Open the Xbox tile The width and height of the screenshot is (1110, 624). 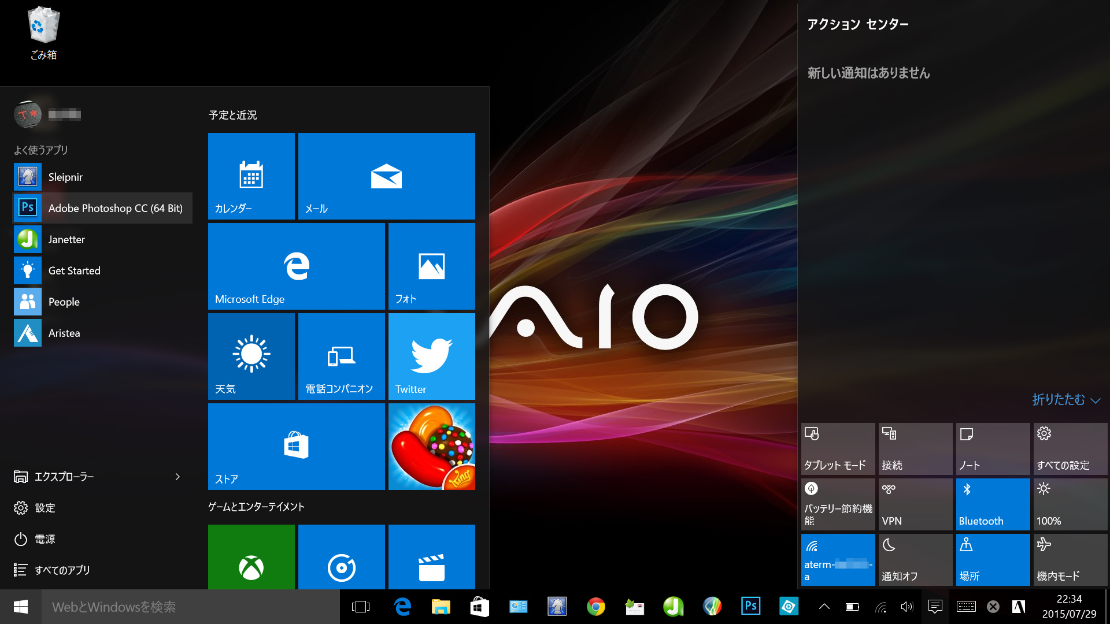coord(251,566)
